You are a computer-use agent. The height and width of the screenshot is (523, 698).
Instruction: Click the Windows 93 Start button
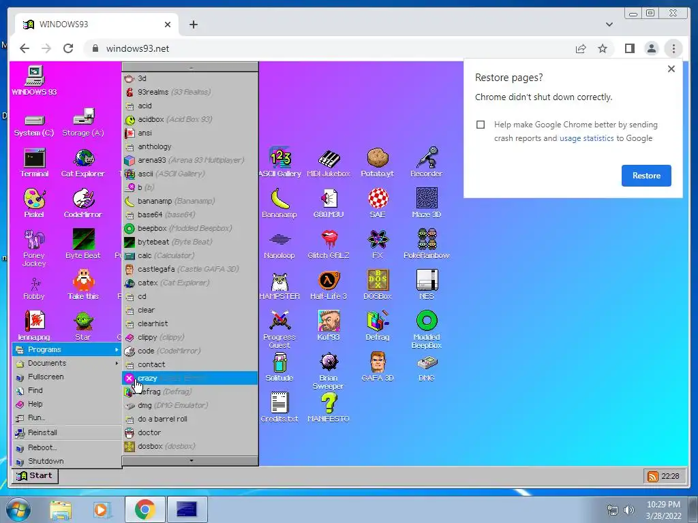pyautogui.click(x=35, y=476)
